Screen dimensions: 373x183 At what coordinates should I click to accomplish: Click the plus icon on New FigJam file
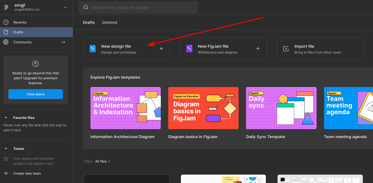[258, 49]
